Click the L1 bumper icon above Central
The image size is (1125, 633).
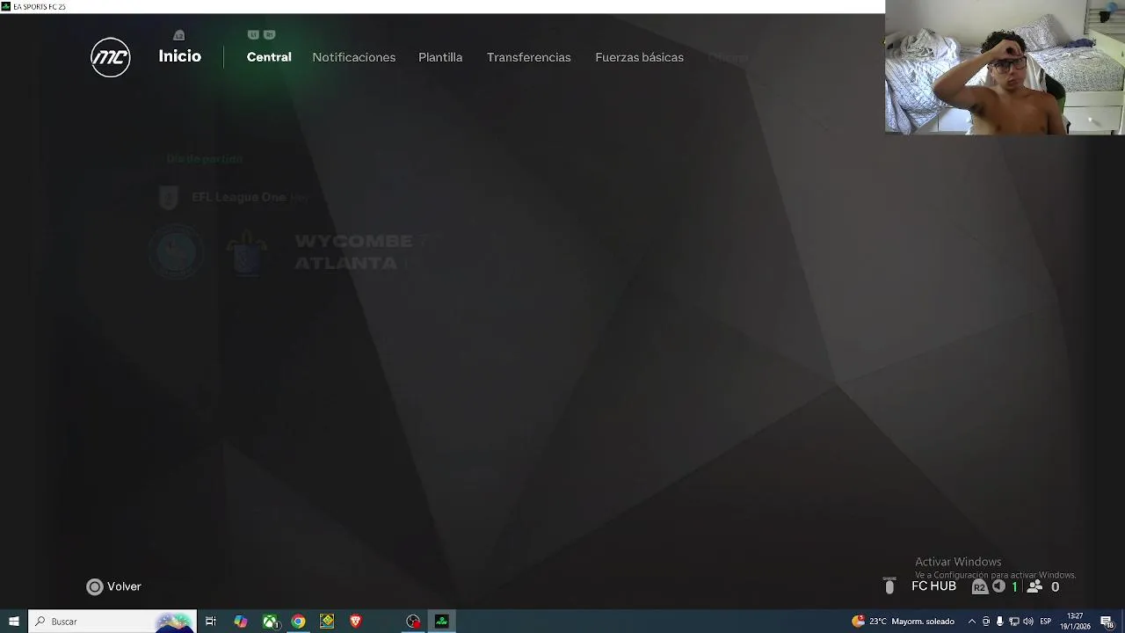(x=253, y=35)
